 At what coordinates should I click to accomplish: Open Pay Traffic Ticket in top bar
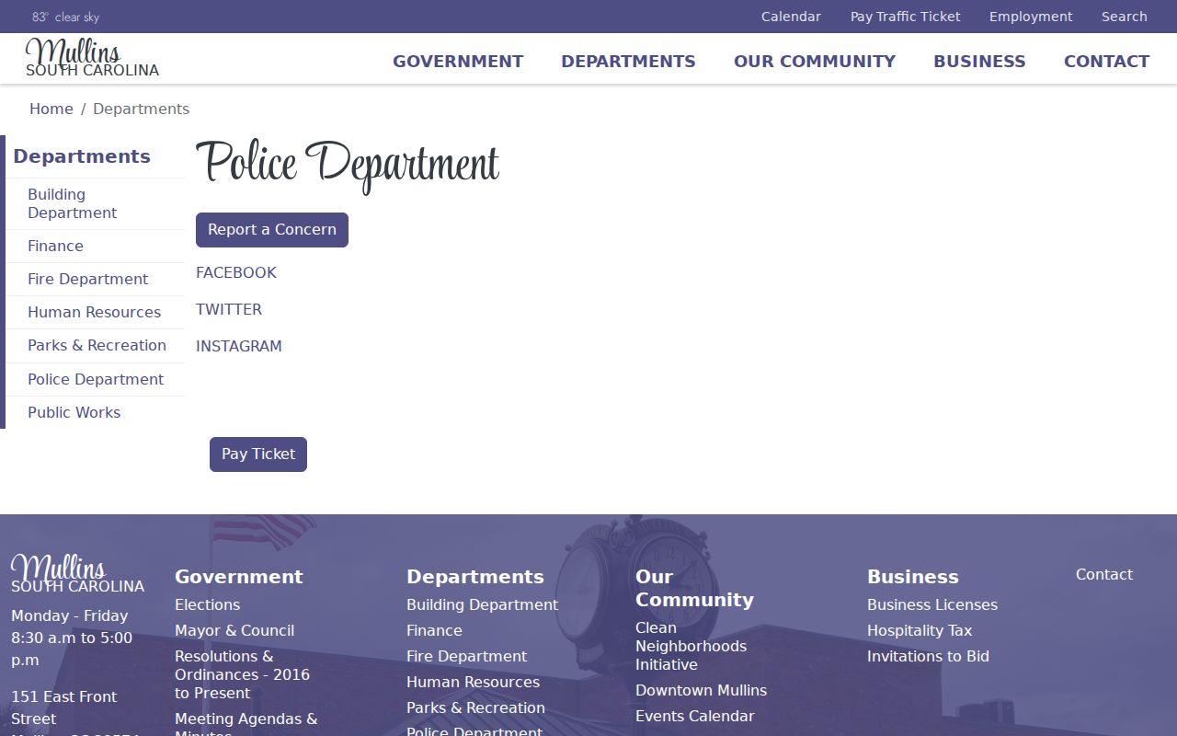click(905, 17)
